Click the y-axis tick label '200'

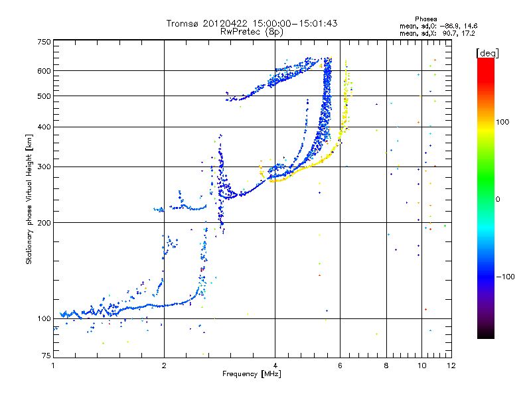click(44, 223)
